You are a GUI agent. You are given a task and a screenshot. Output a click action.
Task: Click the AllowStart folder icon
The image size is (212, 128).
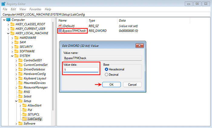[x=25, y=105]
